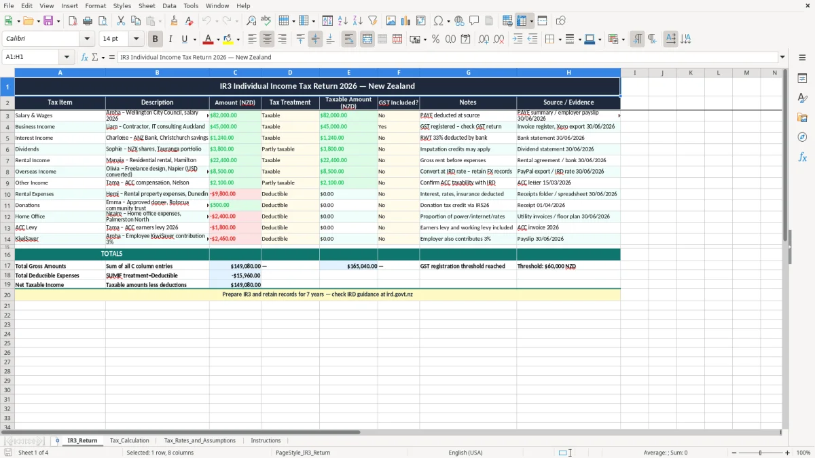Screen dimensions: 815x458
Task: Toggle print preview
Action: click(x=103, y=21)
